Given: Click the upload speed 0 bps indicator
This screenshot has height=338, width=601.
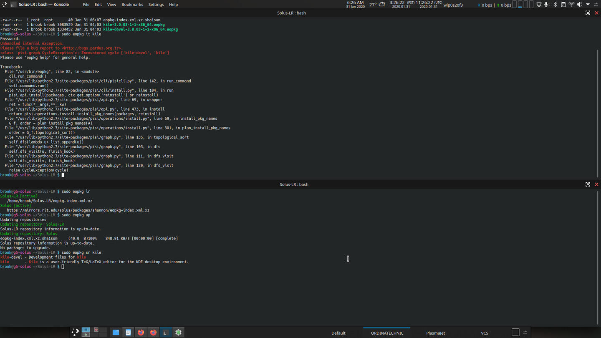Looking at the screenshot, I should [504, 5].
